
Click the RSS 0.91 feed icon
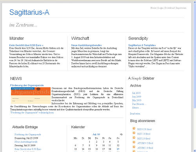(134, 128)
